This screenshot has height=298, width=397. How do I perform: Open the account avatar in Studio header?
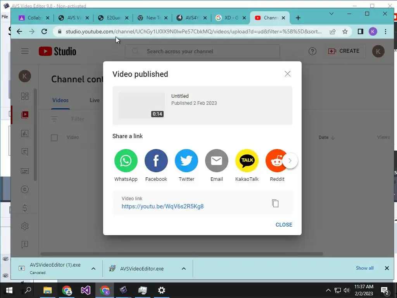378,51
